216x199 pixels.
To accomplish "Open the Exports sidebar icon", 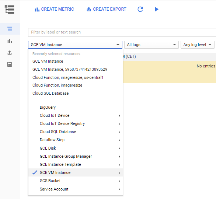I will click(x=10, y=53).
